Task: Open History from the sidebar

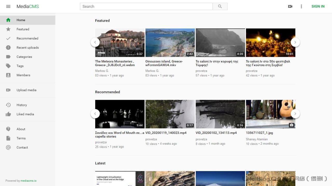Action: point(22,105)
